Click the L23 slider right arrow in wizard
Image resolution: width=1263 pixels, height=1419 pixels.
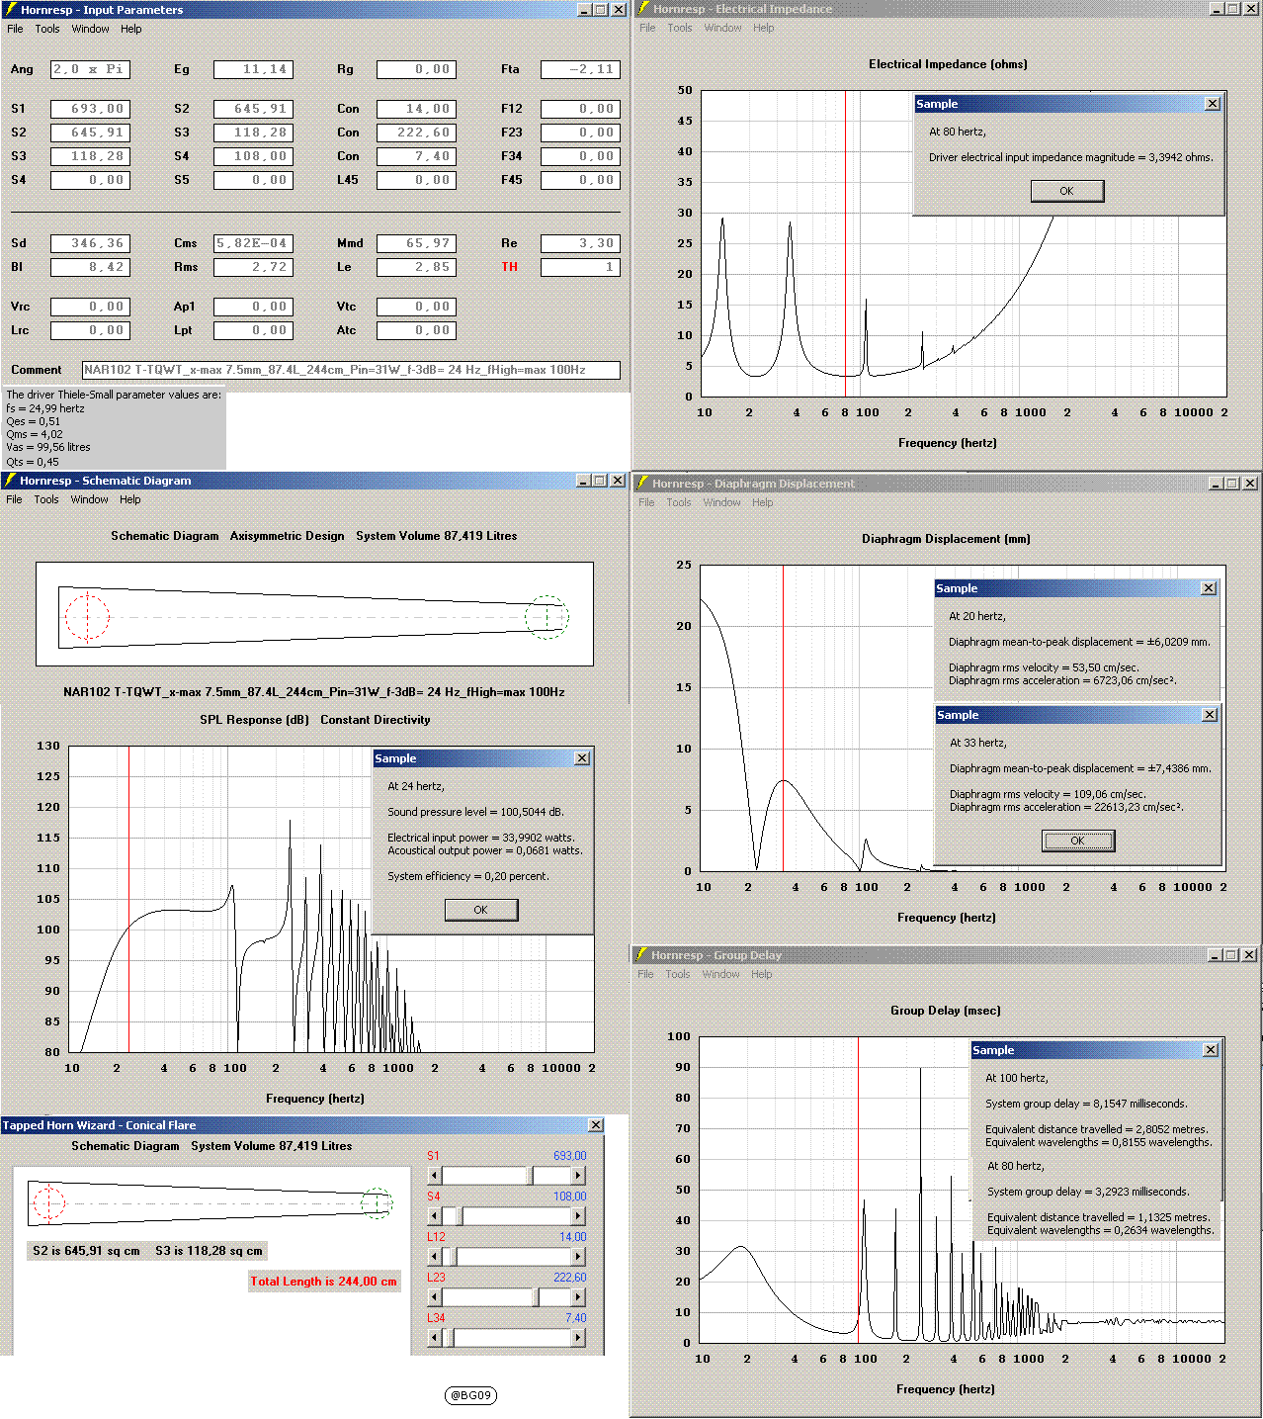(579, 1297)
